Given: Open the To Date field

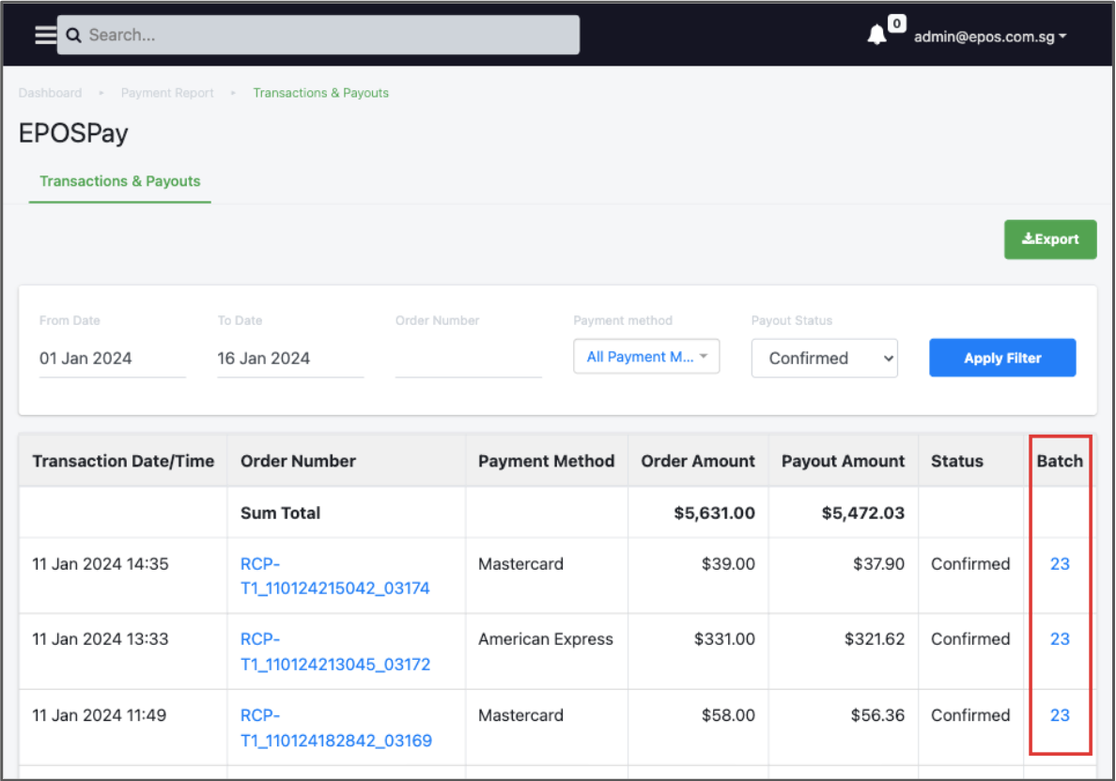Looking at the screenshot, I should click(290, 359).
